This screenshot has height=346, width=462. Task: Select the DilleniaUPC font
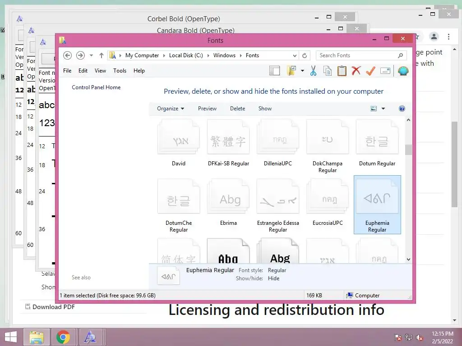coord(278,143)
